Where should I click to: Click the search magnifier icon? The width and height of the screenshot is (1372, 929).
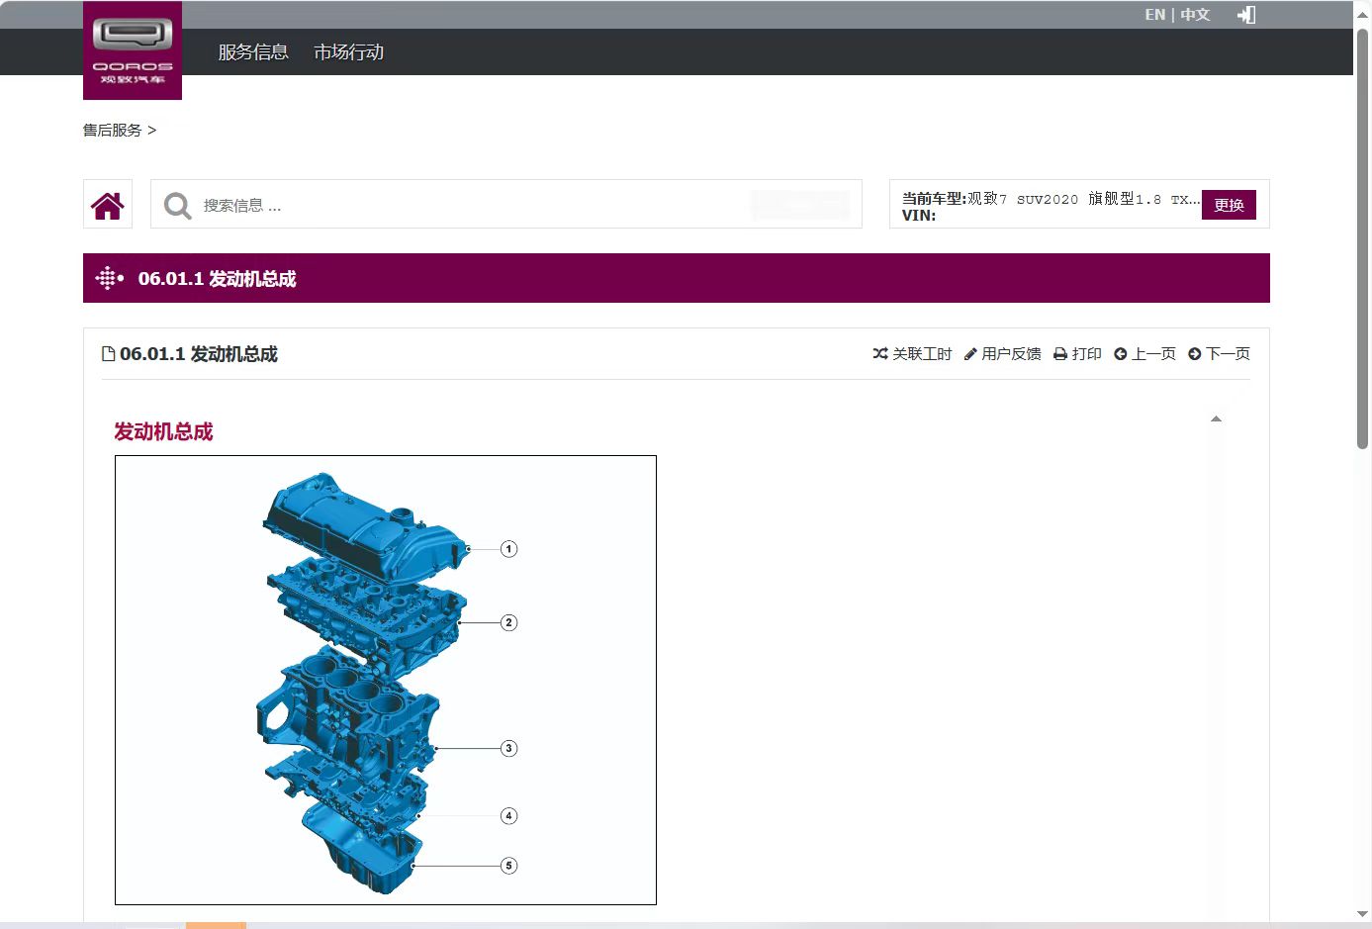tap(177, 206)
